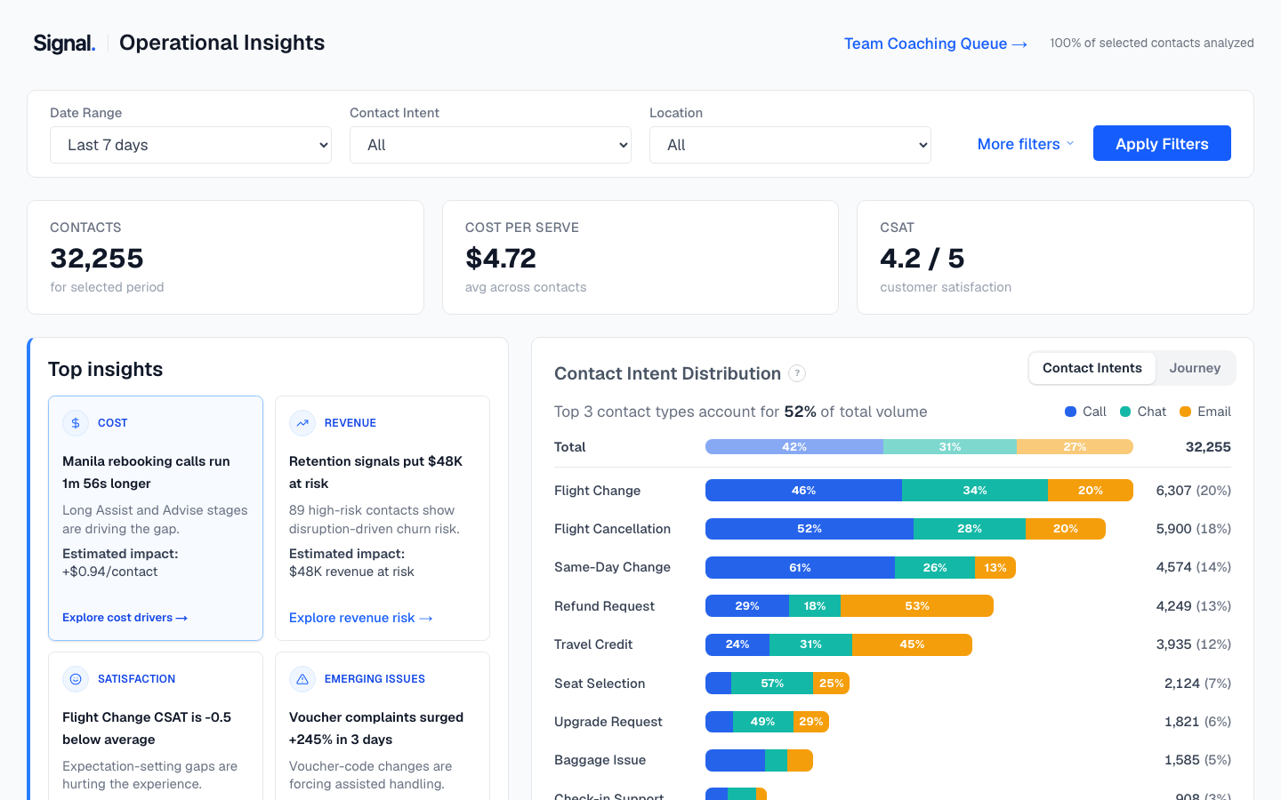1281x800 pixels.
Task: Click the 4,249 (13%) volume value
Action: point(1193,606)
